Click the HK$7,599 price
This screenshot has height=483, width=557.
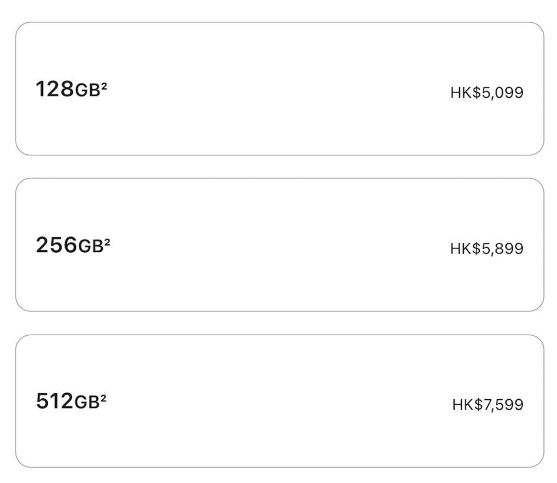(x=487, y=405)
